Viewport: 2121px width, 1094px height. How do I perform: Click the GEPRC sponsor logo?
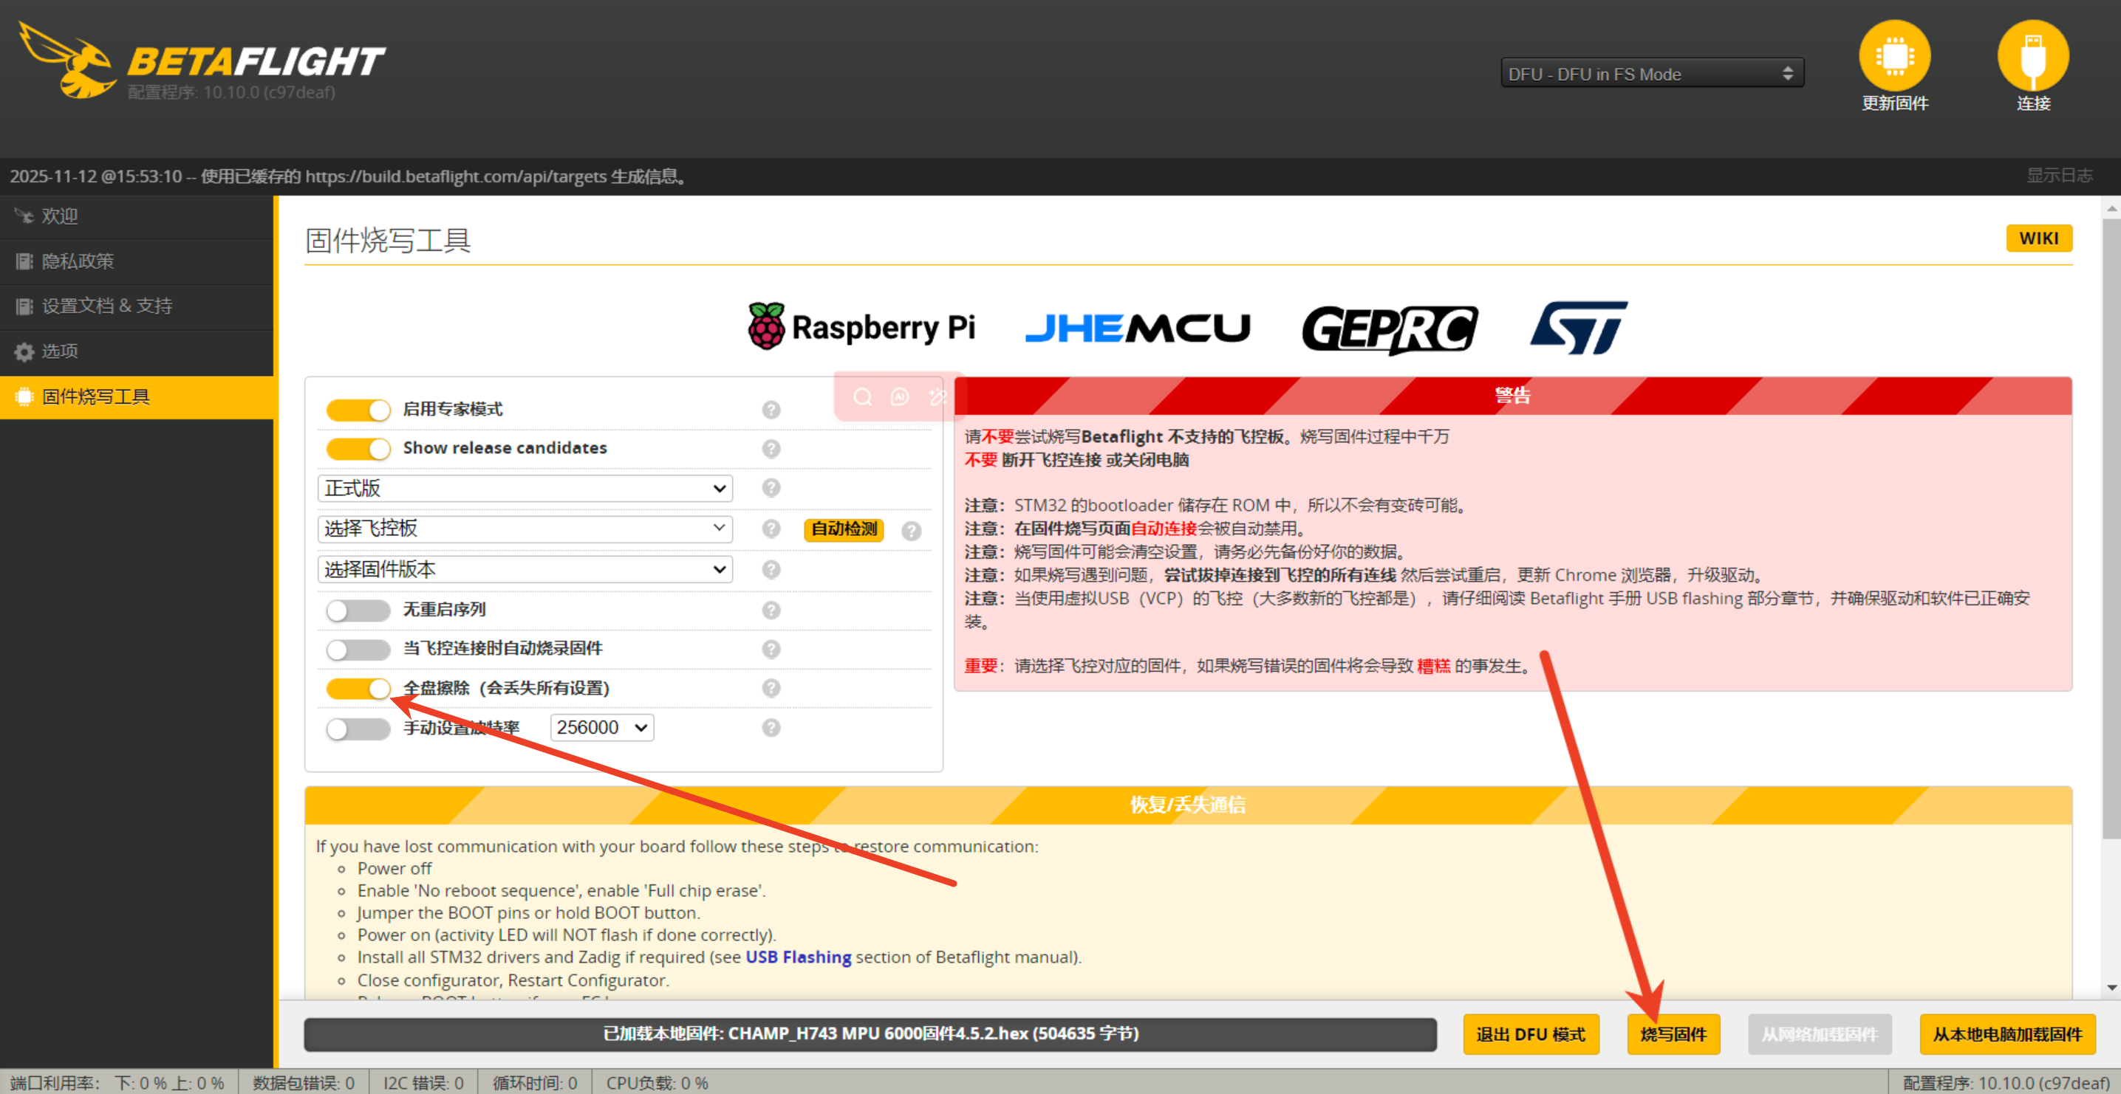pyautogui.click(x=1389, y=329)
